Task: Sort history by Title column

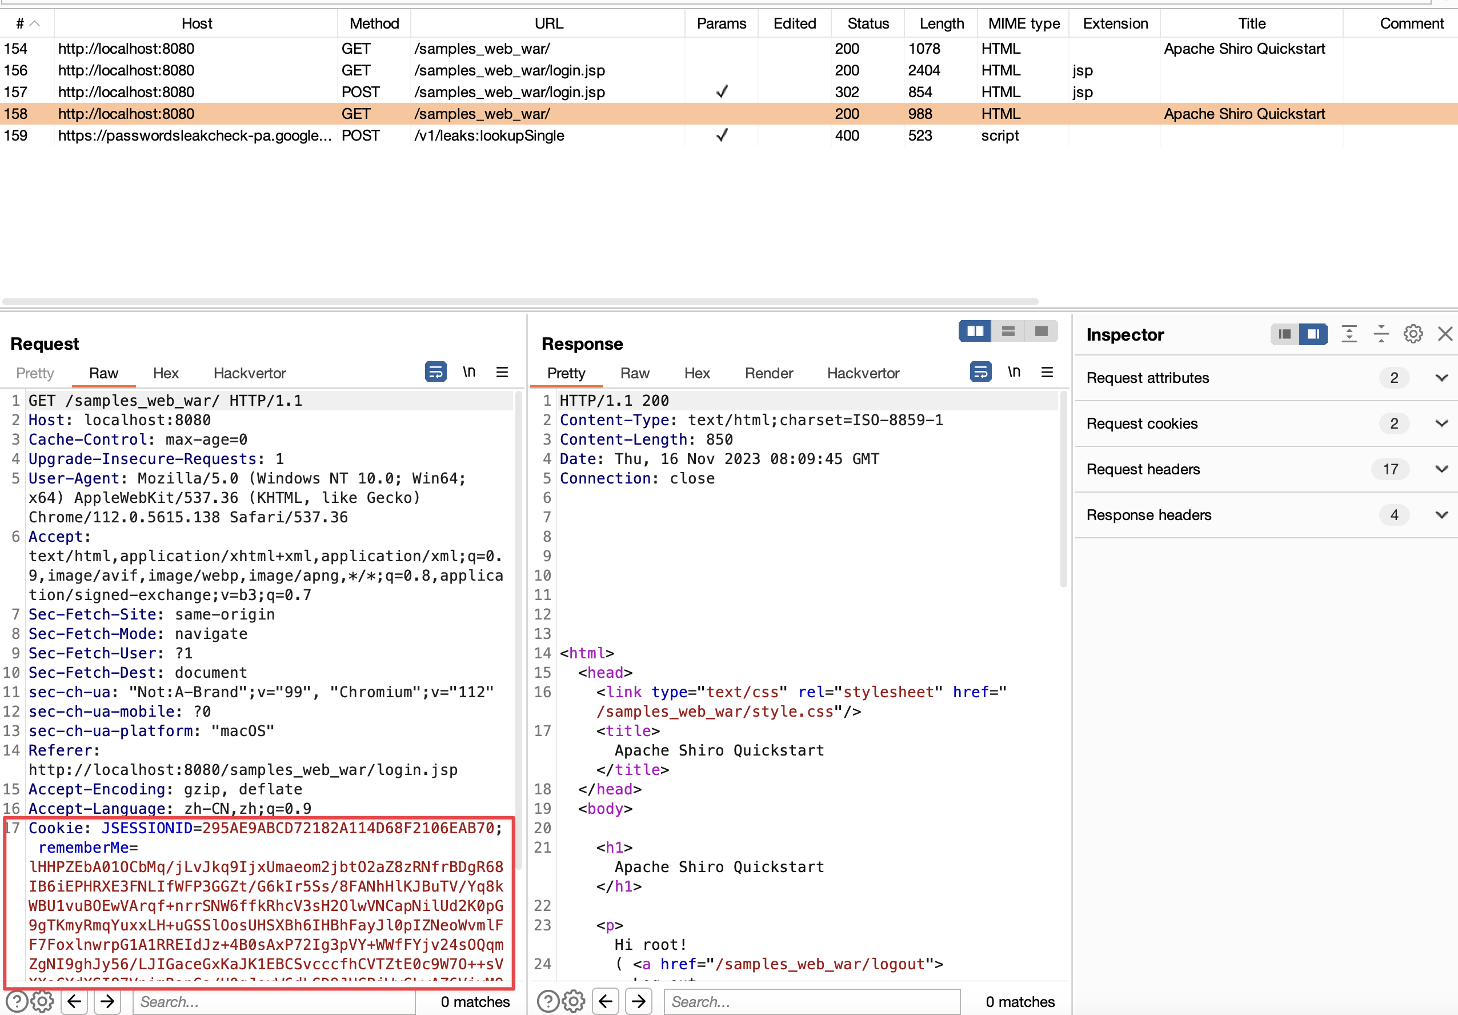Action: [x=1252, y=23]
